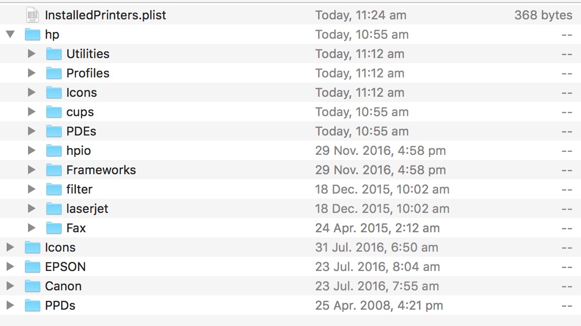Select the Icons folder name inside hp
Screen dimensions: 581x326
click(x=82, y=93)
